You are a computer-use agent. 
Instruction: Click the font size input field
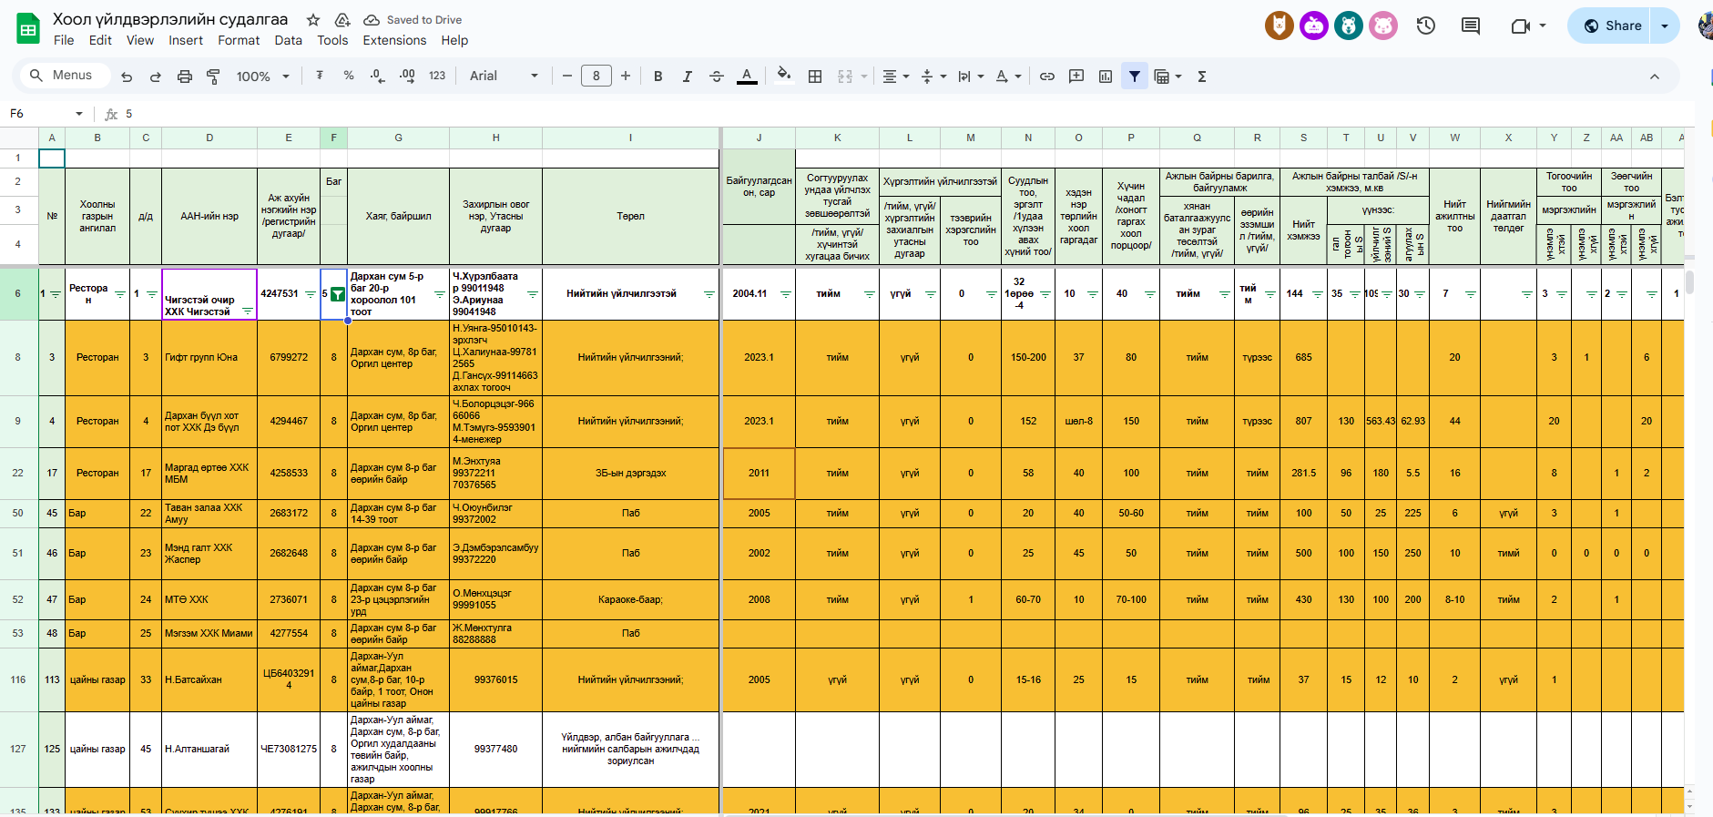tap(596, 77)
